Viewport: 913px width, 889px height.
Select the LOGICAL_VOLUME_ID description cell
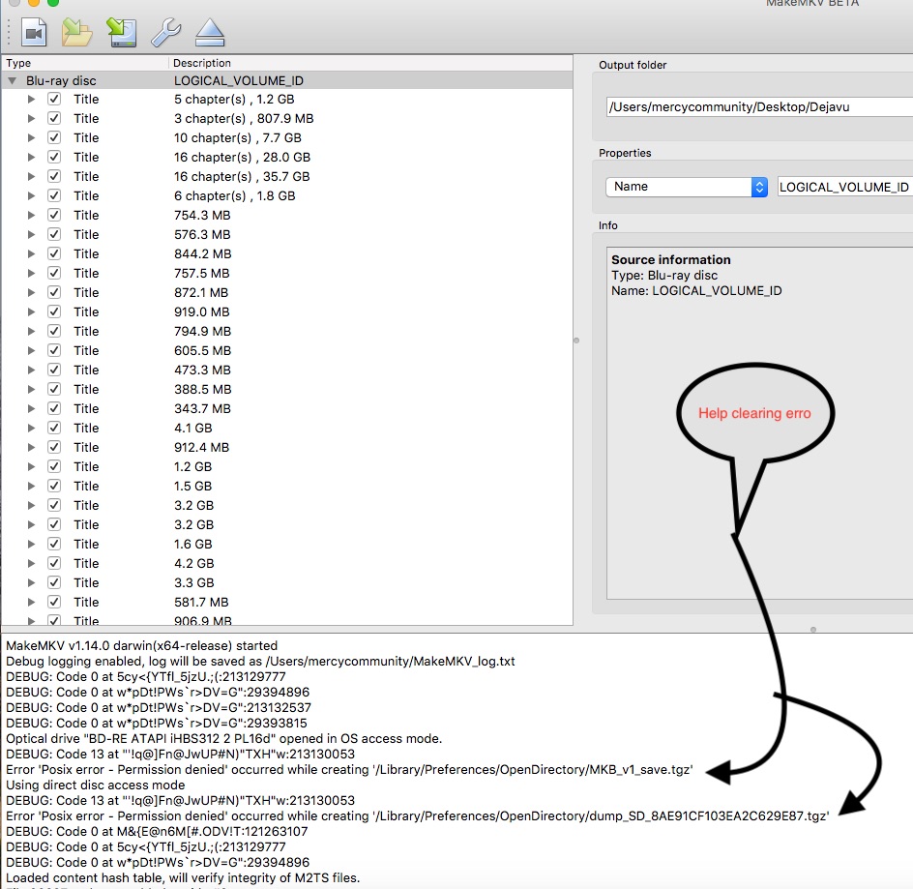(x=239, y=80)
